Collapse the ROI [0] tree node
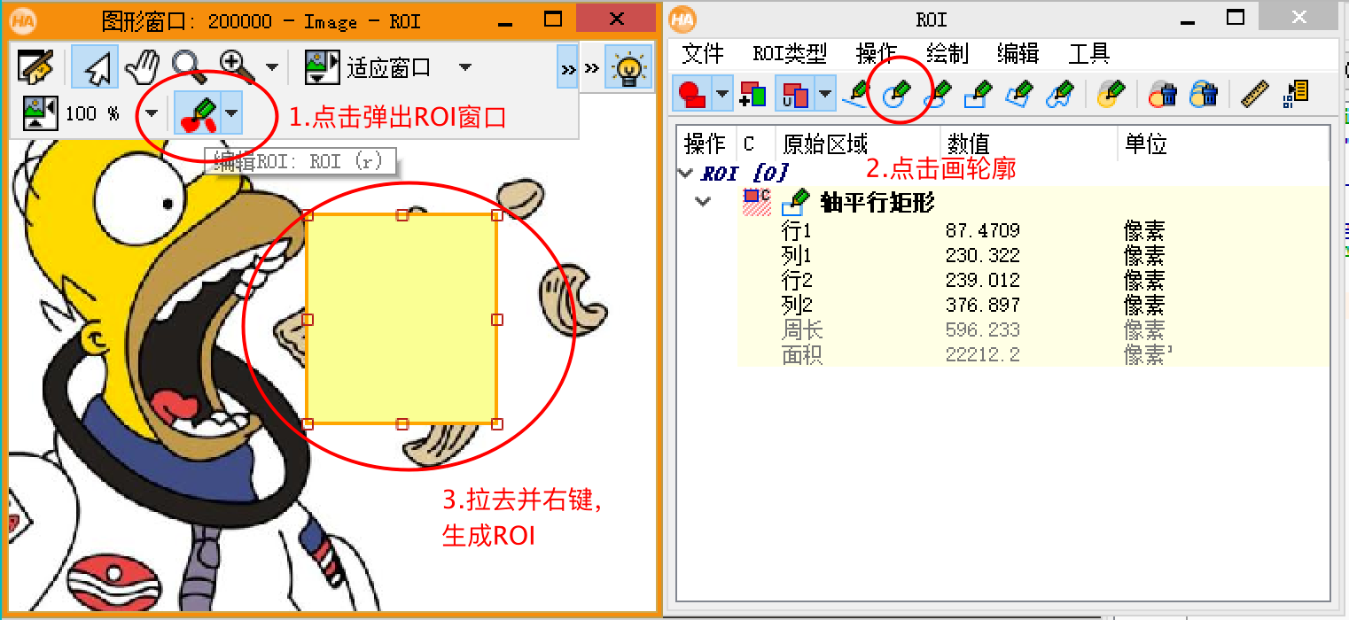The width and height of the screenshot is (1349, 620). [x=685, y=173]
